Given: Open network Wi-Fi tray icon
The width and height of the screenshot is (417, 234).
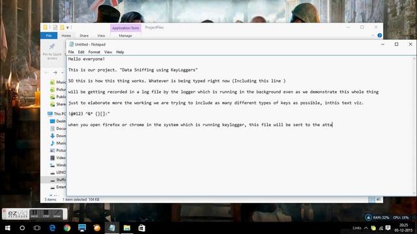Looking at the screenshot, I should click(x=381, y=228).
